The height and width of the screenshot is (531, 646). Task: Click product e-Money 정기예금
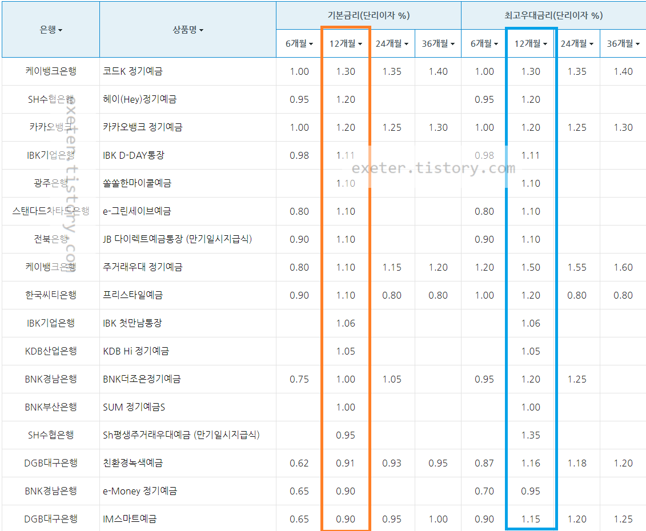(140, 491)
